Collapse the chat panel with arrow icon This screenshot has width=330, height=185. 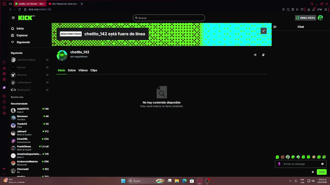pos(275,27)
